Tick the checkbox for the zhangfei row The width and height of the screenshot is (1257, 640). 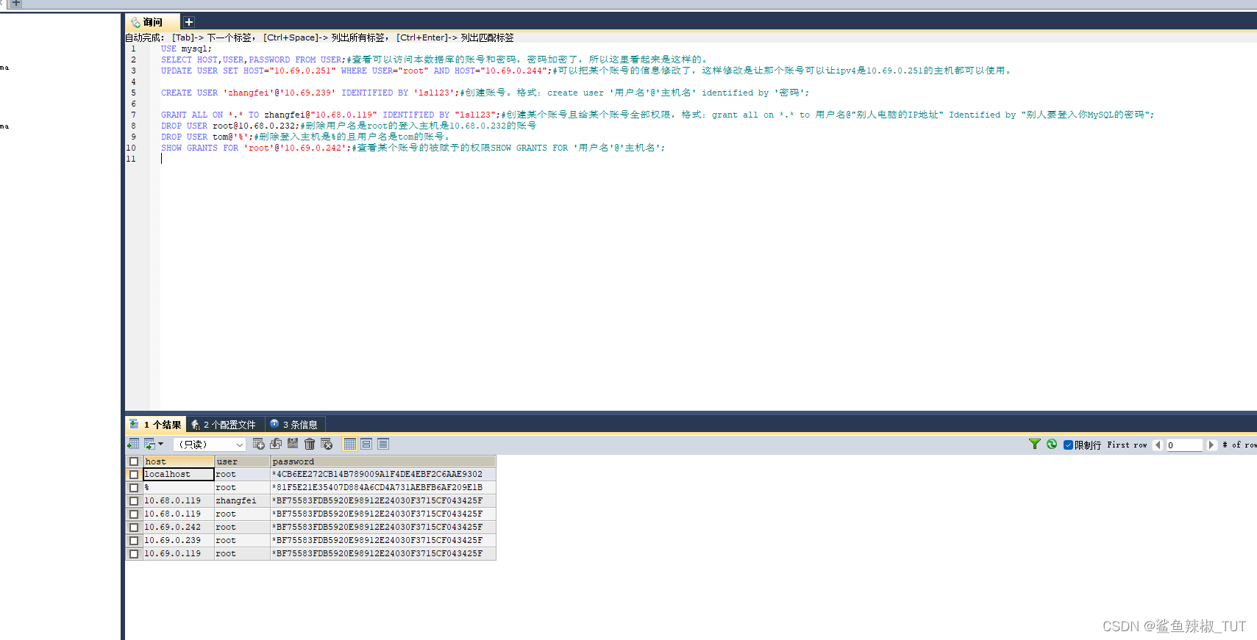tap(134, 501)
